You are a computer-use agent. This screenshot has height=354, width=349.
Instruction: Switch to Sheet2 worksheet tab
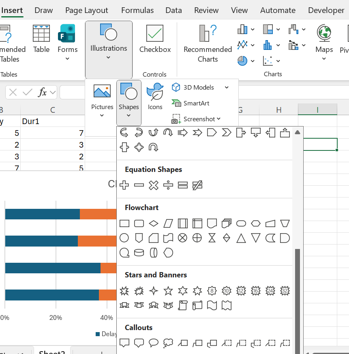click(x=52, y=351)
